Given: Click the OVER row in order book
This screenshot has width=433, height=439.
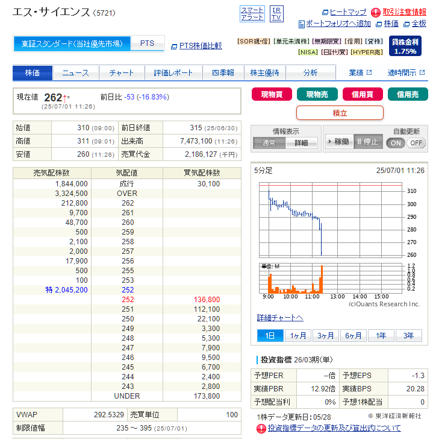Looking at the screenshot, I should tap(127, 194).
